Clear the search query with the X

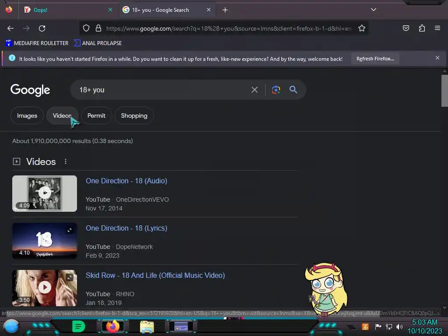pyautogui.click(x=254, y=90)
